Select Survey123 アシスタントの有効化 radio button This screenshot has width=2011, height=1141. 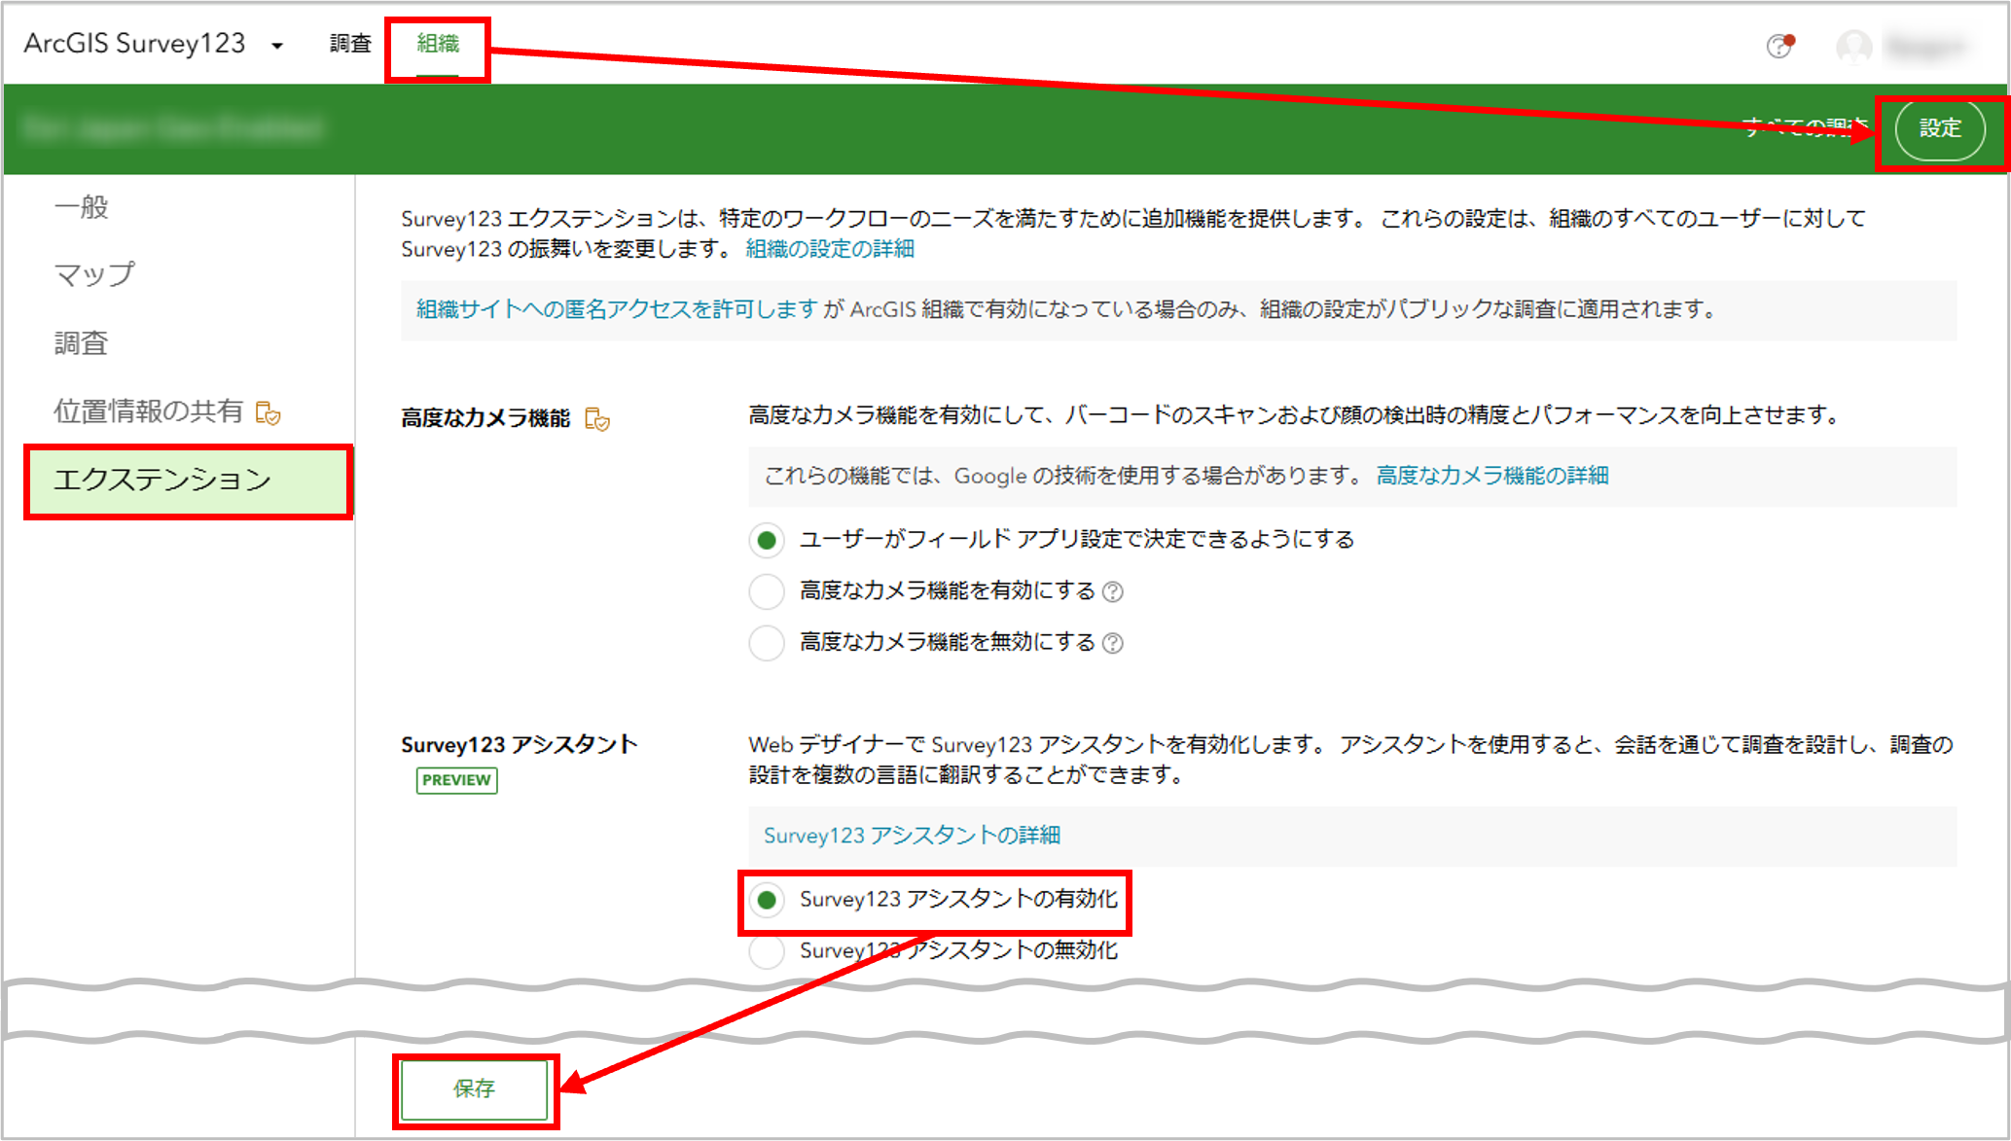(767, 900)
